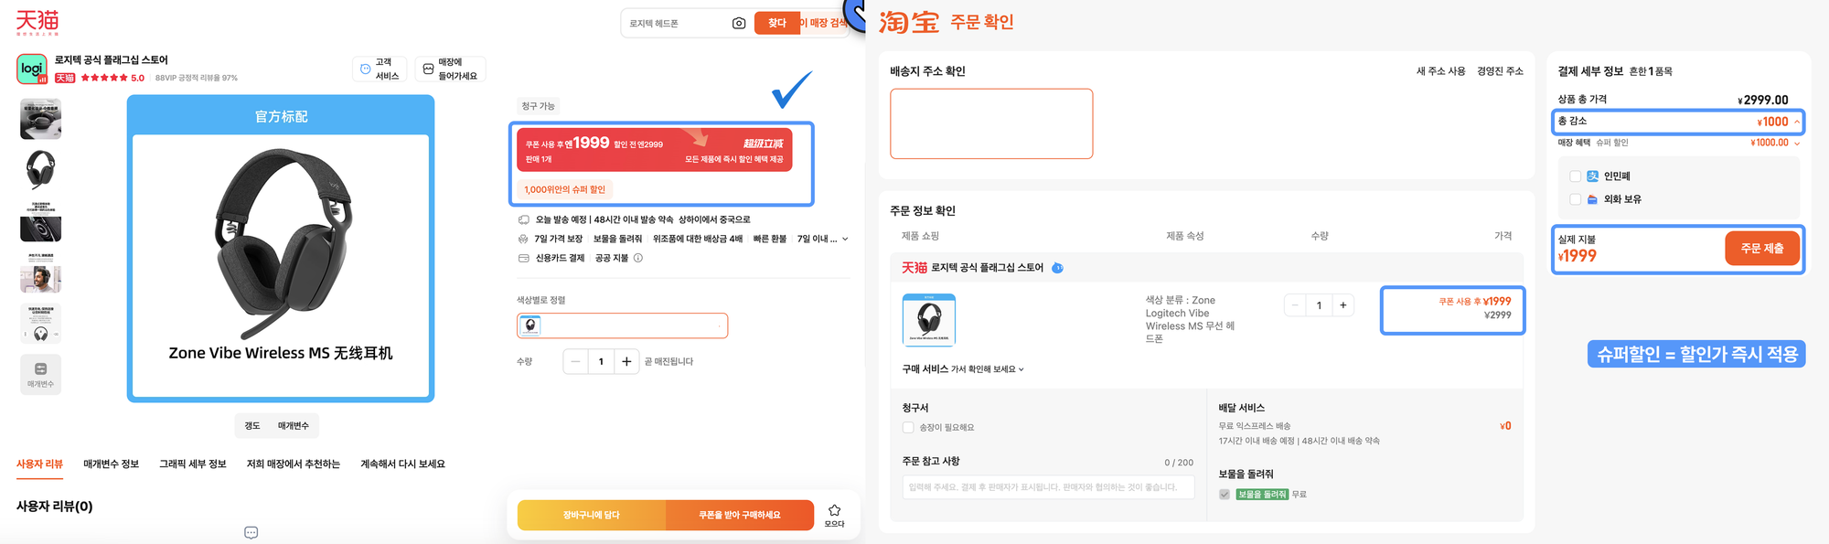The width and height of the screenshot is (1829, 544).
Task: Focus the 주문 참고 사항 note field
Action: coord(1048,487)
